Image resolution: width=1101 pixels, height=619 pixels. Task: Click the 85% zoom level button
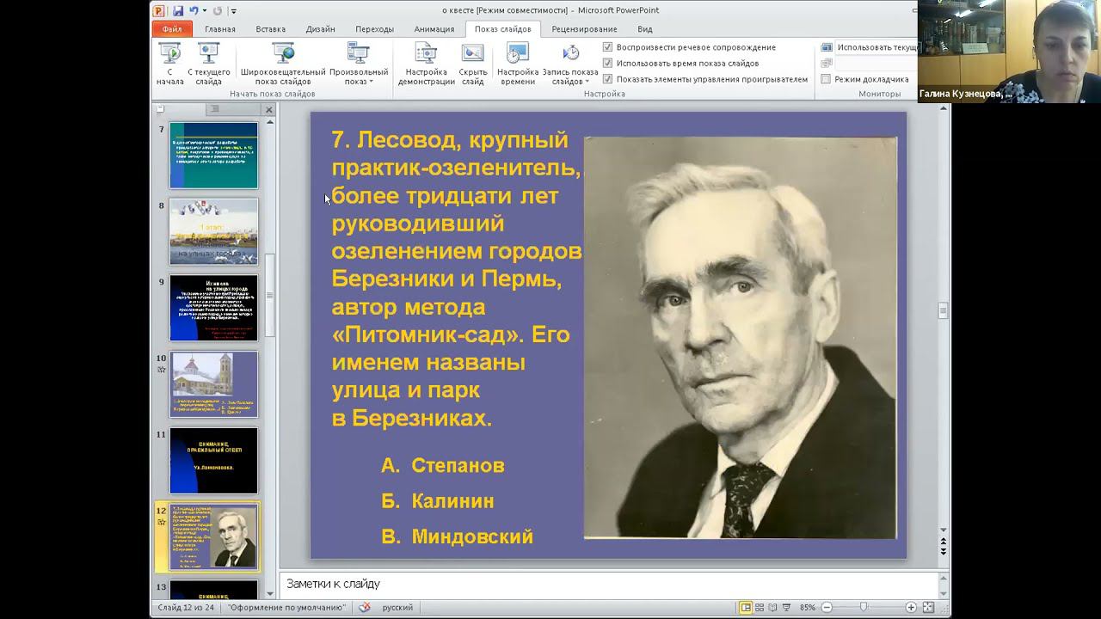[807, 608]
